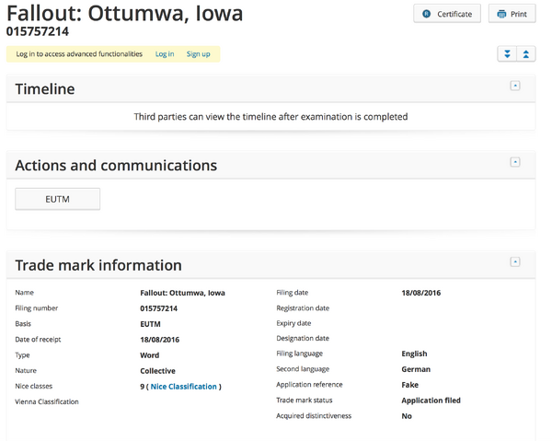Select the third parties timeline message
Viewport: 552px width, 441px height.
[270, 117]
